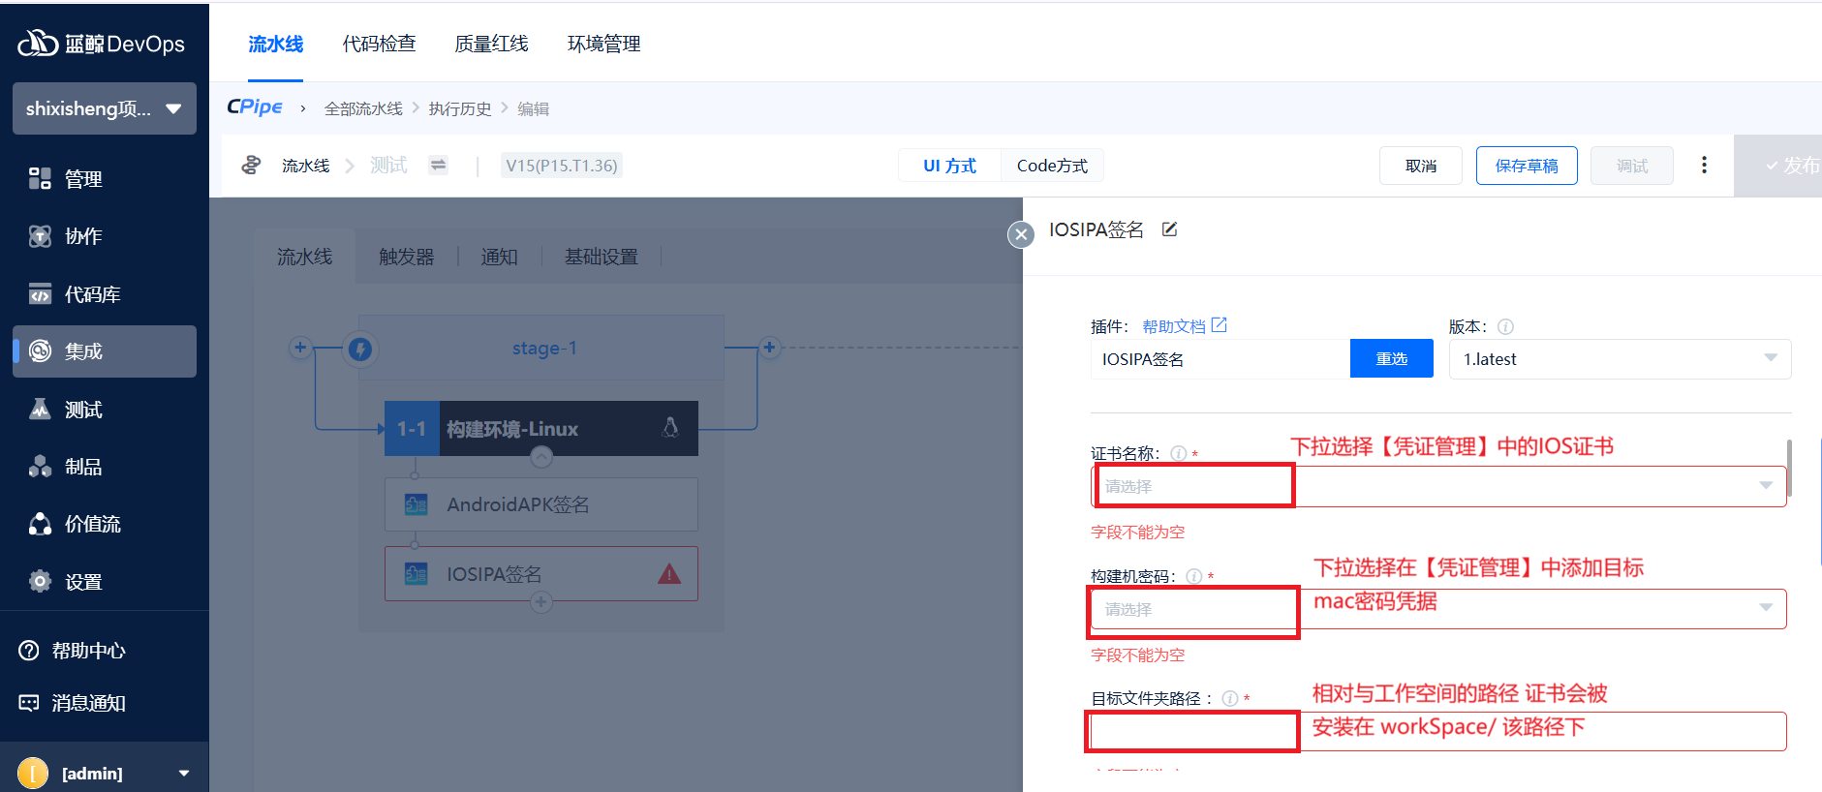The image size is (1822, 792).
Task: Go to the 代码检查 top tab
Action: (x=379, y=44)
